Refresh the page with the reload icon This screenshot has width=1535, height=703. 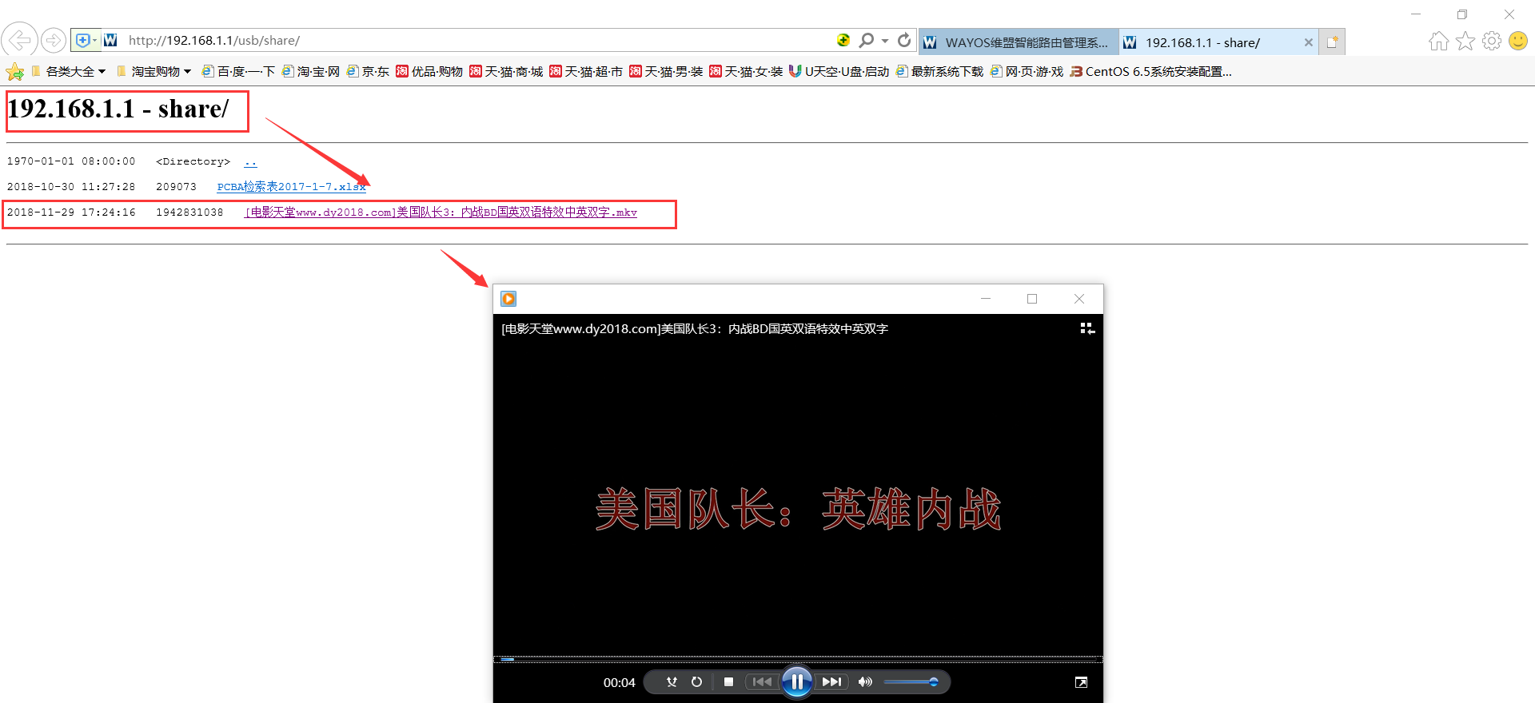[x=904, y=40]
